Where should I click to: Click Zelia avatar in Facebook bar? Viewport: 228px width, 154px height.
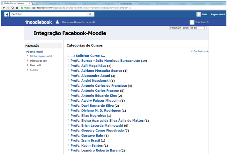tap(199, 14)
